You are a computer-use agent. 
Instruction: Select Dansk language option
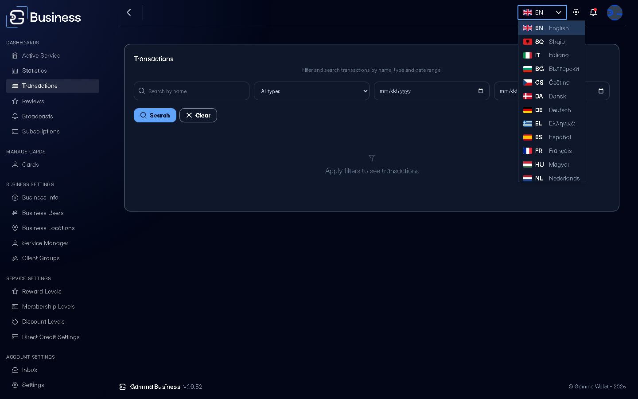[x=552, y=96]
